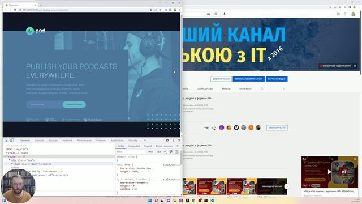Open a new tab in left browser
Viewport: 362px width, 204px height.
tap(41, 5)
